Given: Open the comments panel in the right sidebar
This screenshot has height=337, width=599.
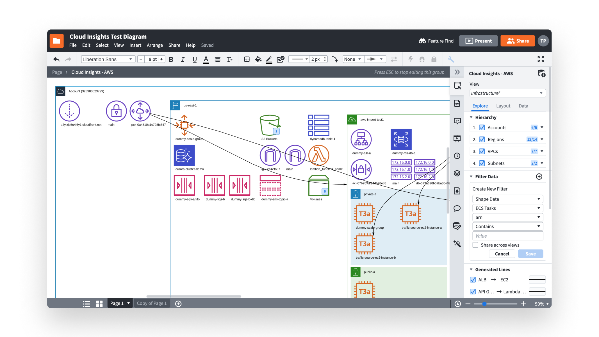Looking at the screenshot, I should pos(457,208).
